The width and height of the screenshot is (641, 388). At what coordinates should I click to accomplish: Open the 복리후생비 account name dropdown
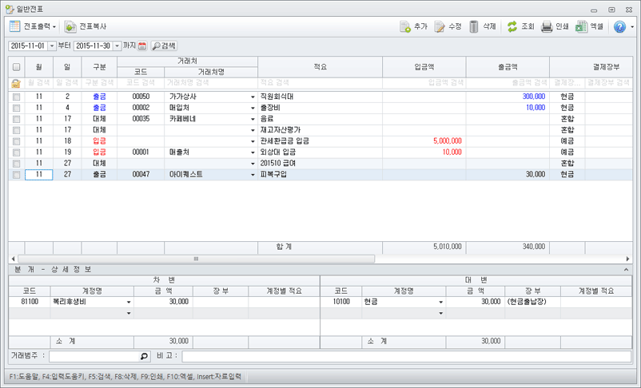click(x=128, y=303)
